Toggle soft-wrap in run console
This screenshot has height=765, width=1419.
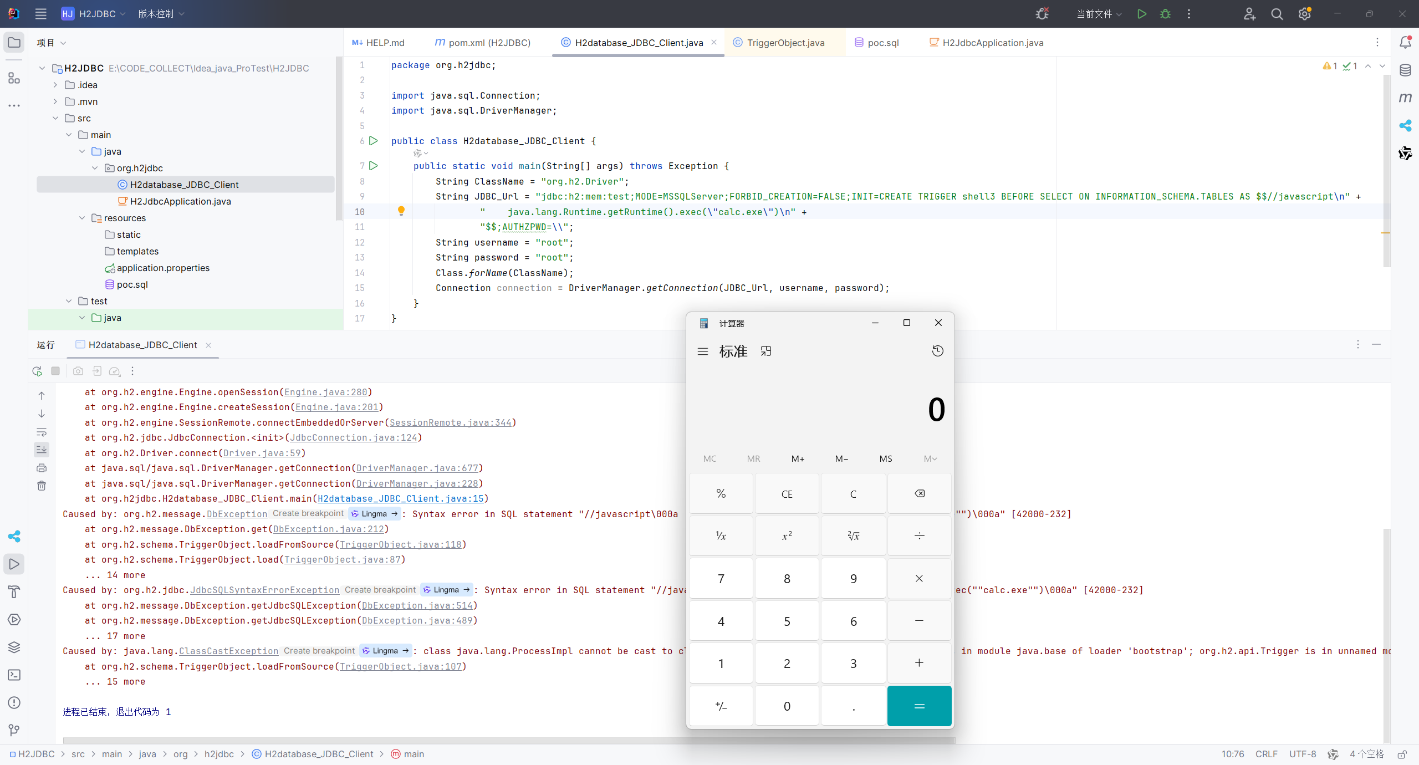pos(42,432)
